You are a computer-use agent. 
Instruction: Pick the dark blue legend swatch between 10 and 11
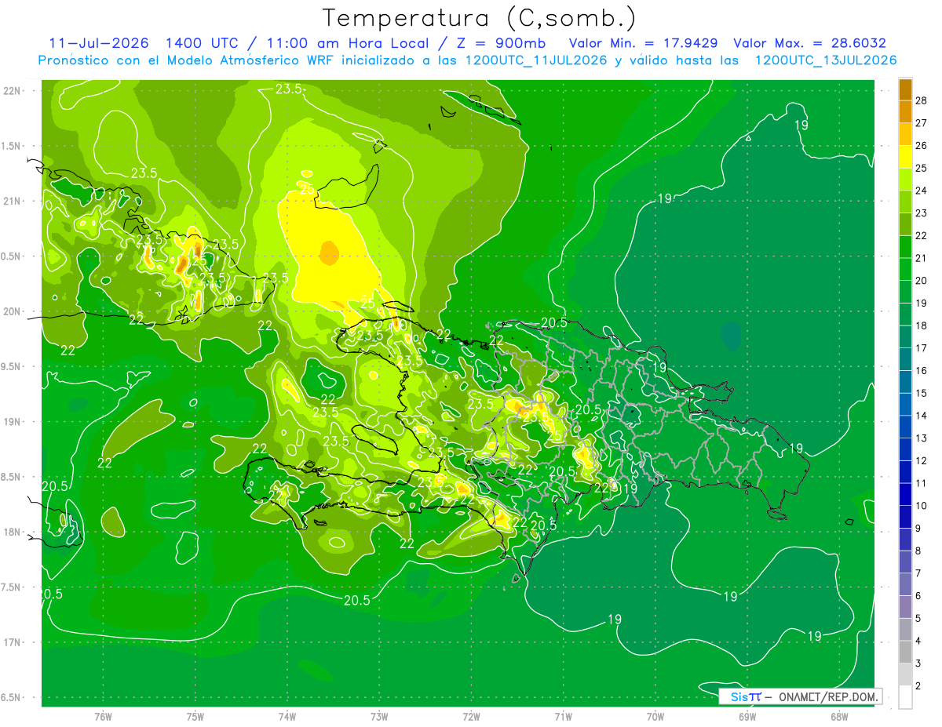pos(905,494)
